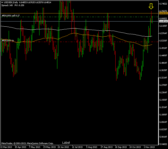168x149 pixels.
Task: Click the 6.40647 price scale value
Action: (x=163, y=63)
